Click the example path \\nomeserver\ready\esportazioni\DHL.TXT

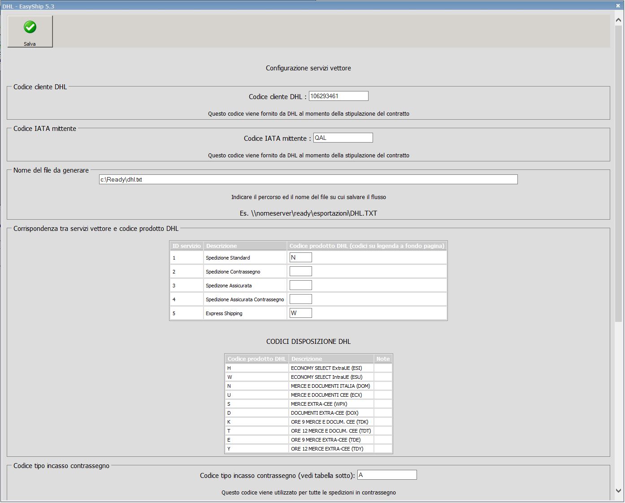[314, 213]
